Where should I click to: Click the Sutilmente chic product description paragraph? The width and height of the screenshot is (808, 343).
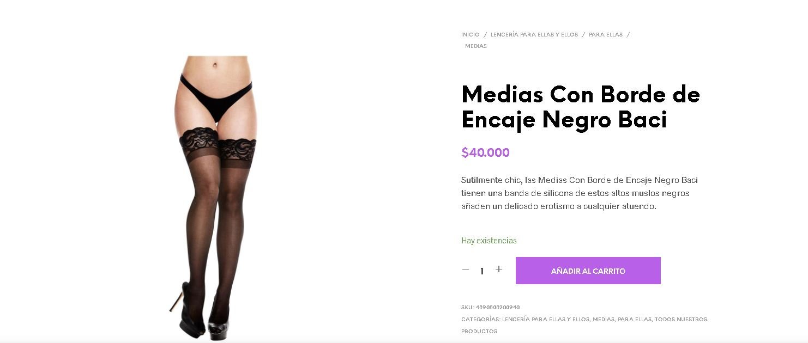580,193
